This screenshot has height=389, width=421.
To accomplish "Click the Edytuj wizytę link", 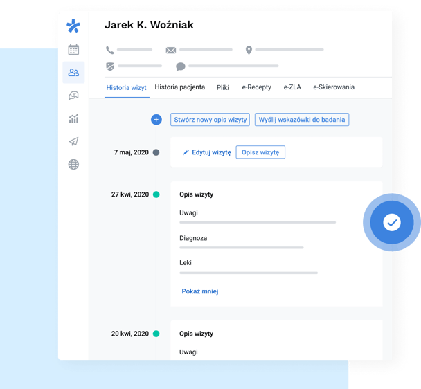I will pos(207,152).
